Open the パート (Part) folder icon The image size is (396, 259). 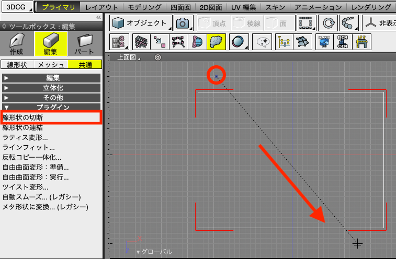point(84,44)
